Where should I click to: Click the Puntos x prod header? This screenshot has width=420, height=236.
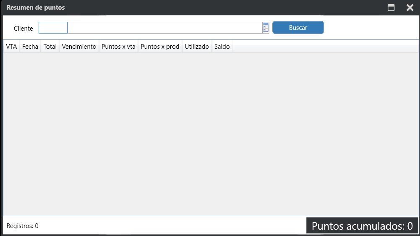[x=160, y=47]
